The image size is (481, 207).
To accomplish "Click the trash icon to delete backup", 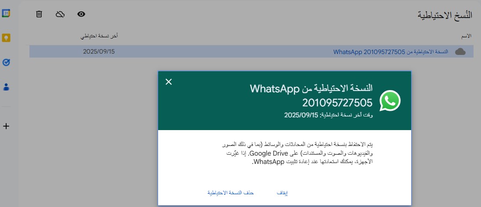I will coord(39,14).
